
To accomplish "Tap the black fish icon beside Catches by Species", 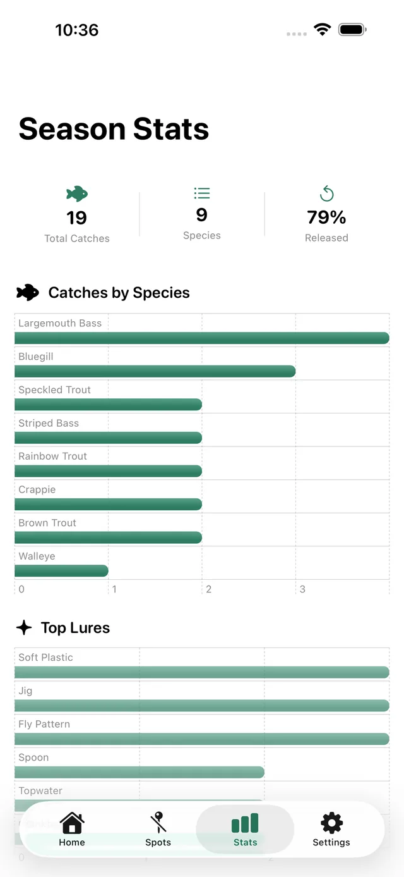I will pyautogui.click(x=28, y=292).
